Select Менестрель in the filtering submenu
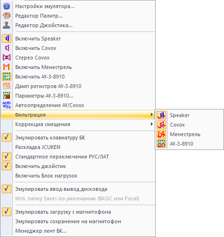The image size is (224, 237). pos(185,134)
